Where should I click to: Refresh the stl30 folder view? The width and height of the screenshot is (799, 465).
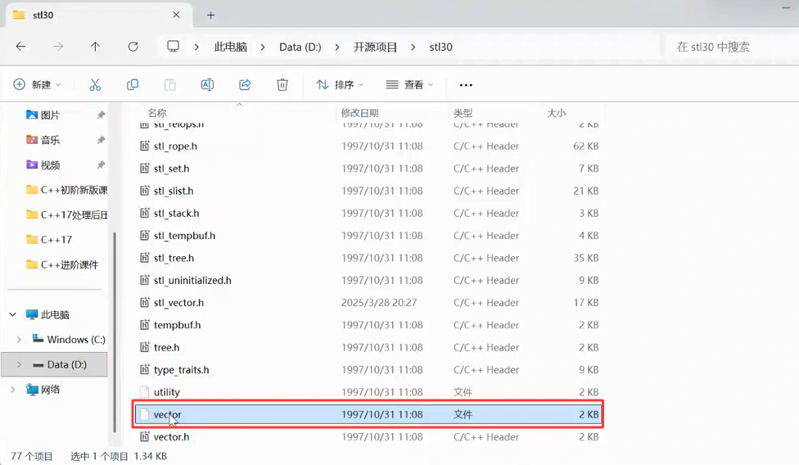click(133, 47)
